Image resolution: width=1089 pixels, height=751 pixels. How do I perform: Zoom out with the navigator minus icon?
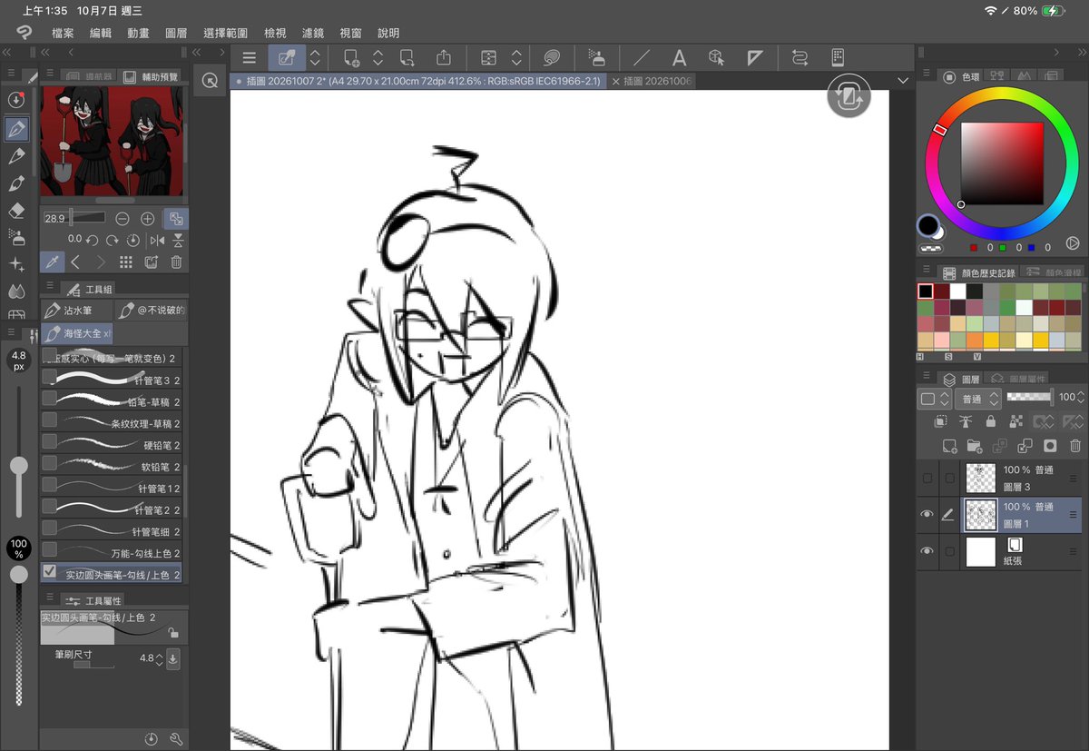coord(122,219)
